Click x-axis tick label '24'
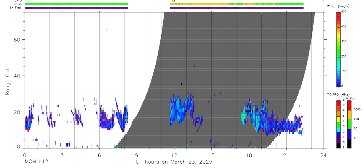This screenshot has width=364, height=168. 324,155
